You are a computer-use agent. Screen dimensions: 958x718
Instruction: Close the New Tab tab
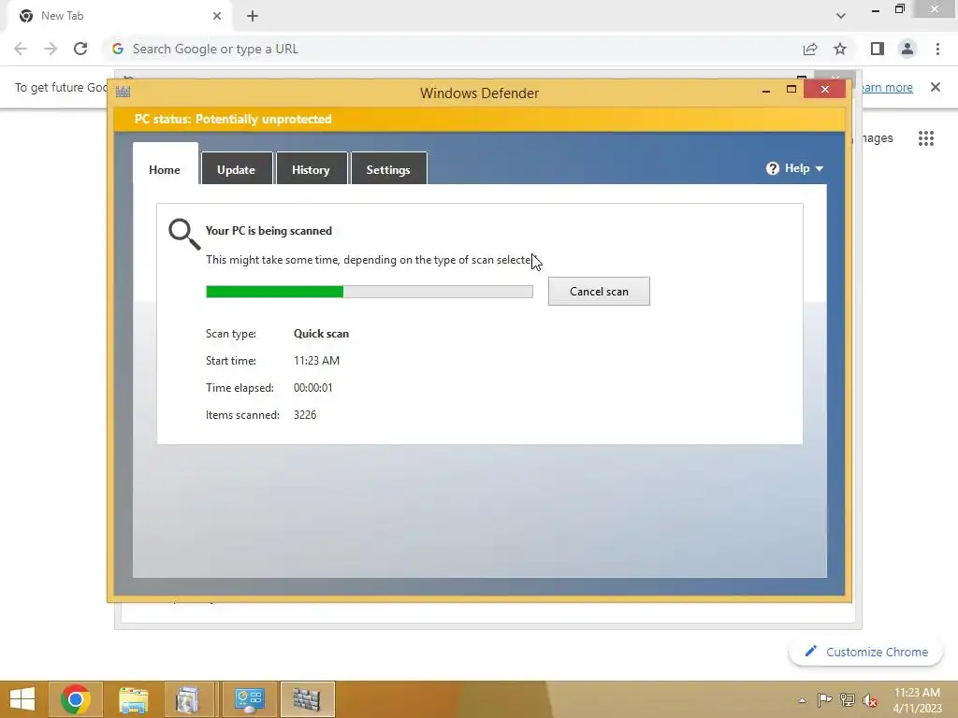217,16
